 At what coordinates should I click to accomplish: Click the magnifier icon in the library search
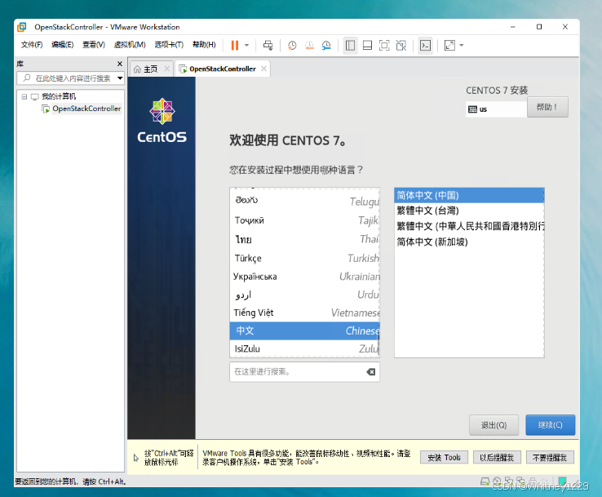coord(26,78)
